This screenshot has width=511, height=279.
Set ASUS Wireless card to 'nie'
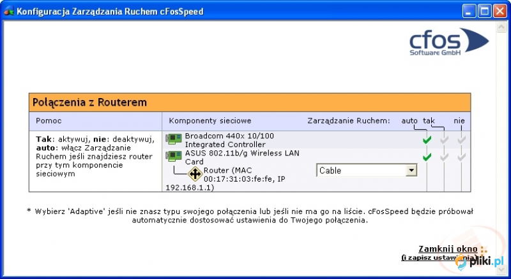coord(461,157)
